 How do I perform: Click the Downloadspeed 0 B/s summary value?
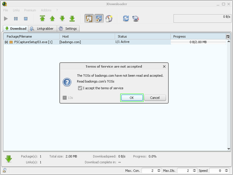pos(122,156)
